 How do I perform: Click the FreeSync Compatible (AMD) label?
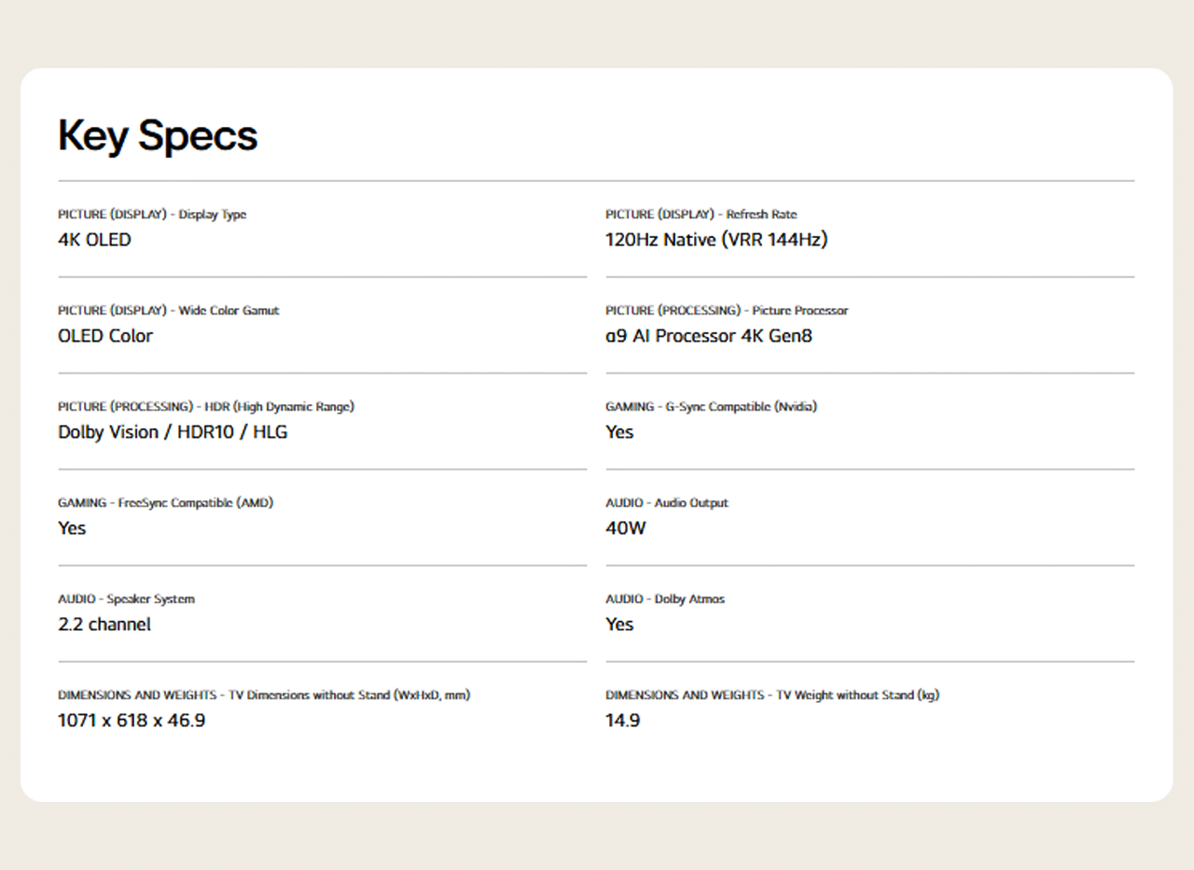click(165, 503)
